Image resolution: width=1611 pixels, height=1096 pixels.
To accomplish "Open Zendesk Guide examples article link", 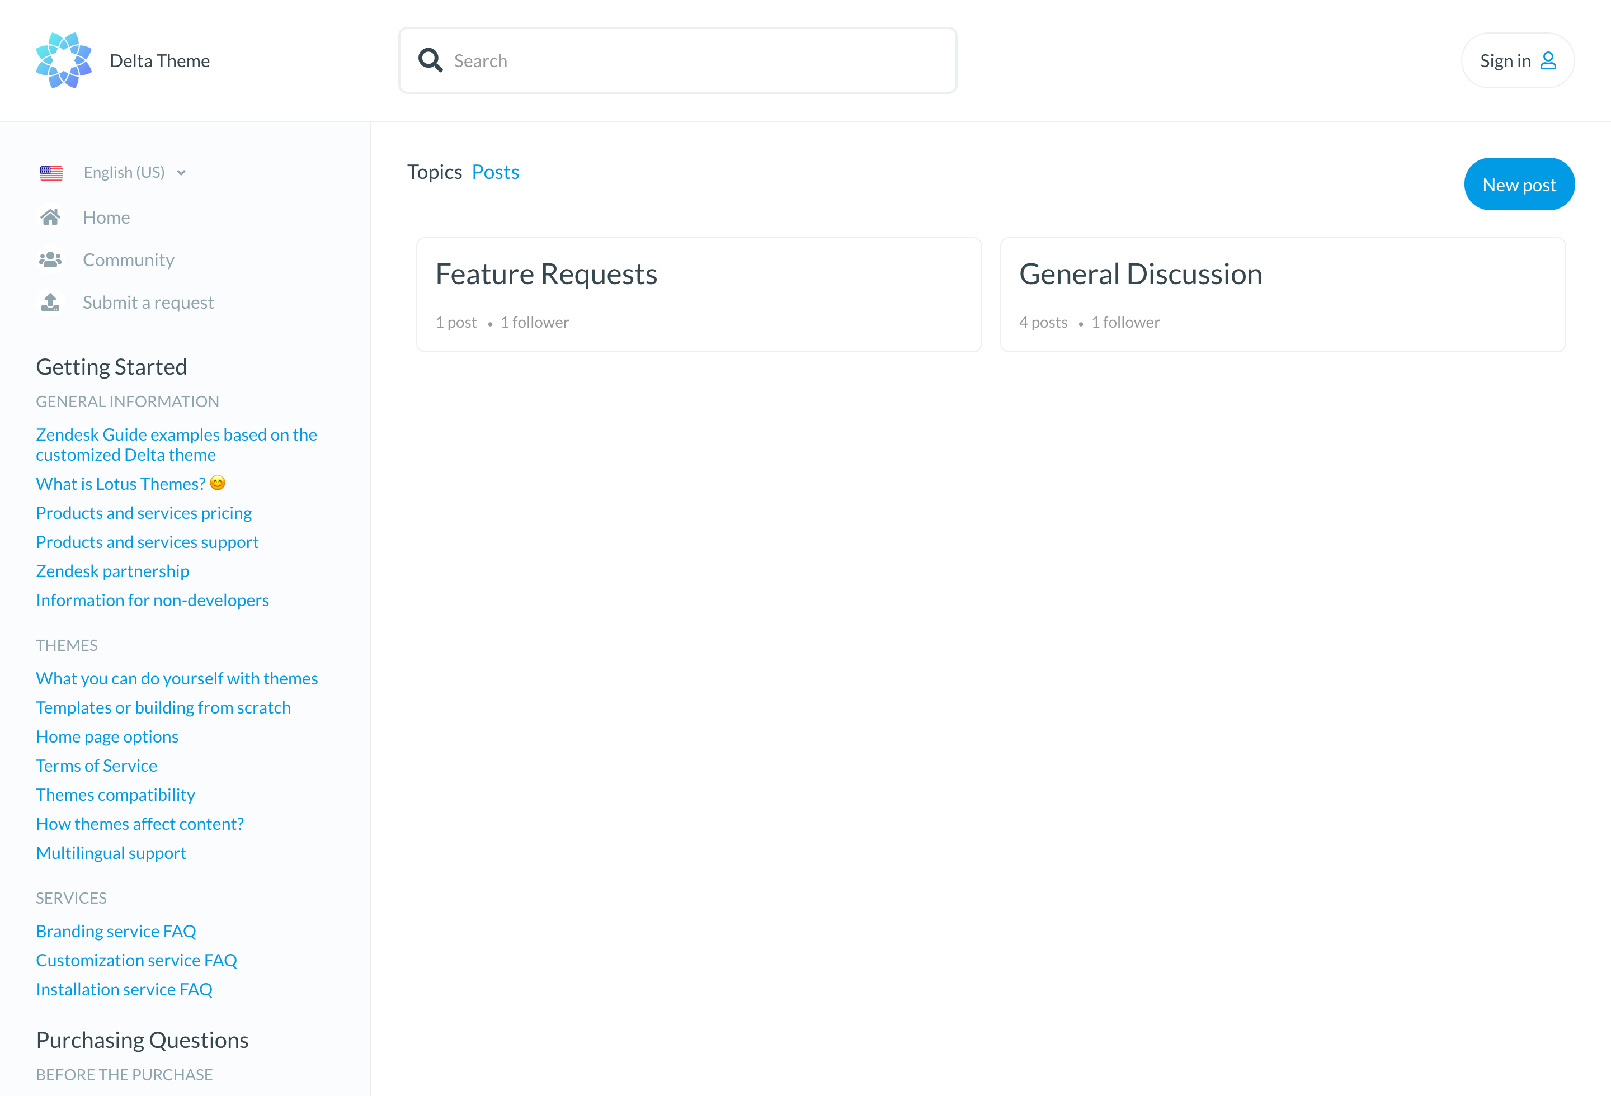I will click(177, 445).
